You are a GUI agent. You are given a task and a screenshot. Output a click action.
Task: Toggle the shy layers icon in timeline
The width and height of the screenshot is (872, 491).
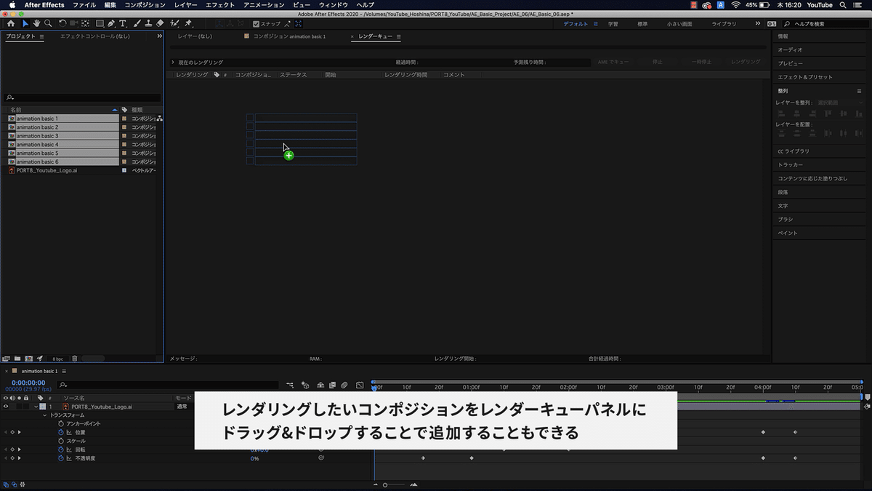320,385
